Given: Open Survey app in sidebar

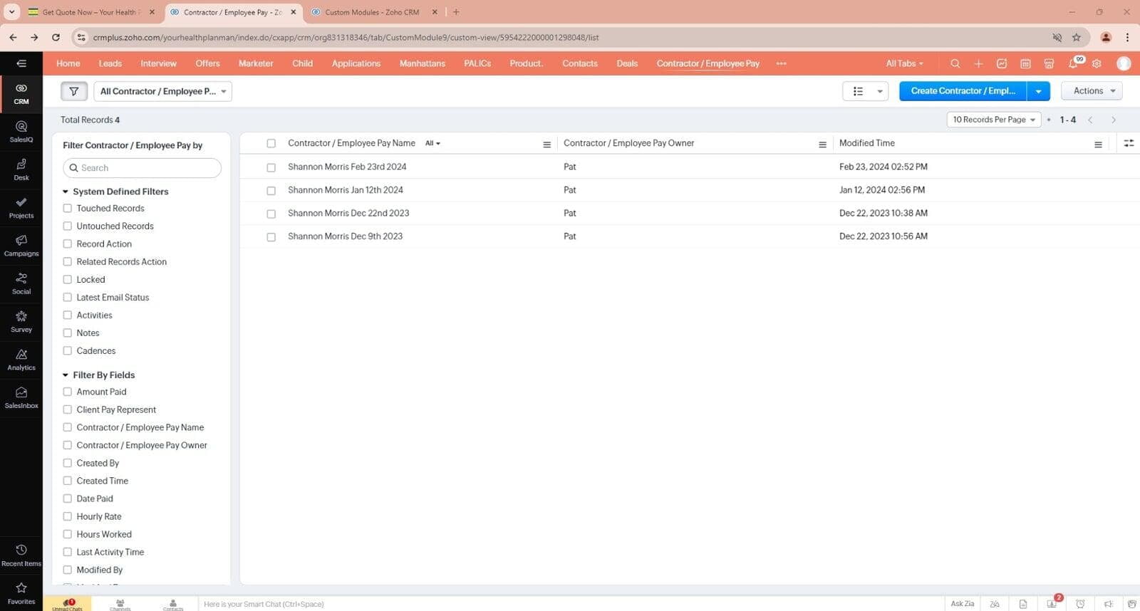Looking at the screenshot, I should coord(21,322).
